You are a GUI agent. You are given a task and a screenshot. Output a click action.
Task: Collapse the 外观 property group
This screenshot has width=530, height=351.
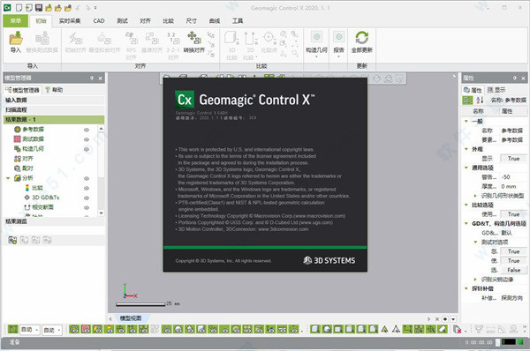click(x=466, y=149)
